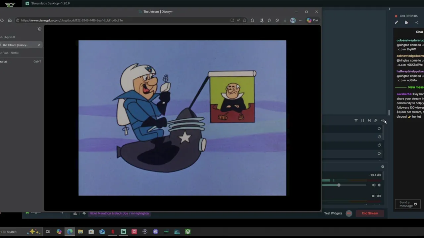Open Edge extensions puzzle icon

point(253,20)
